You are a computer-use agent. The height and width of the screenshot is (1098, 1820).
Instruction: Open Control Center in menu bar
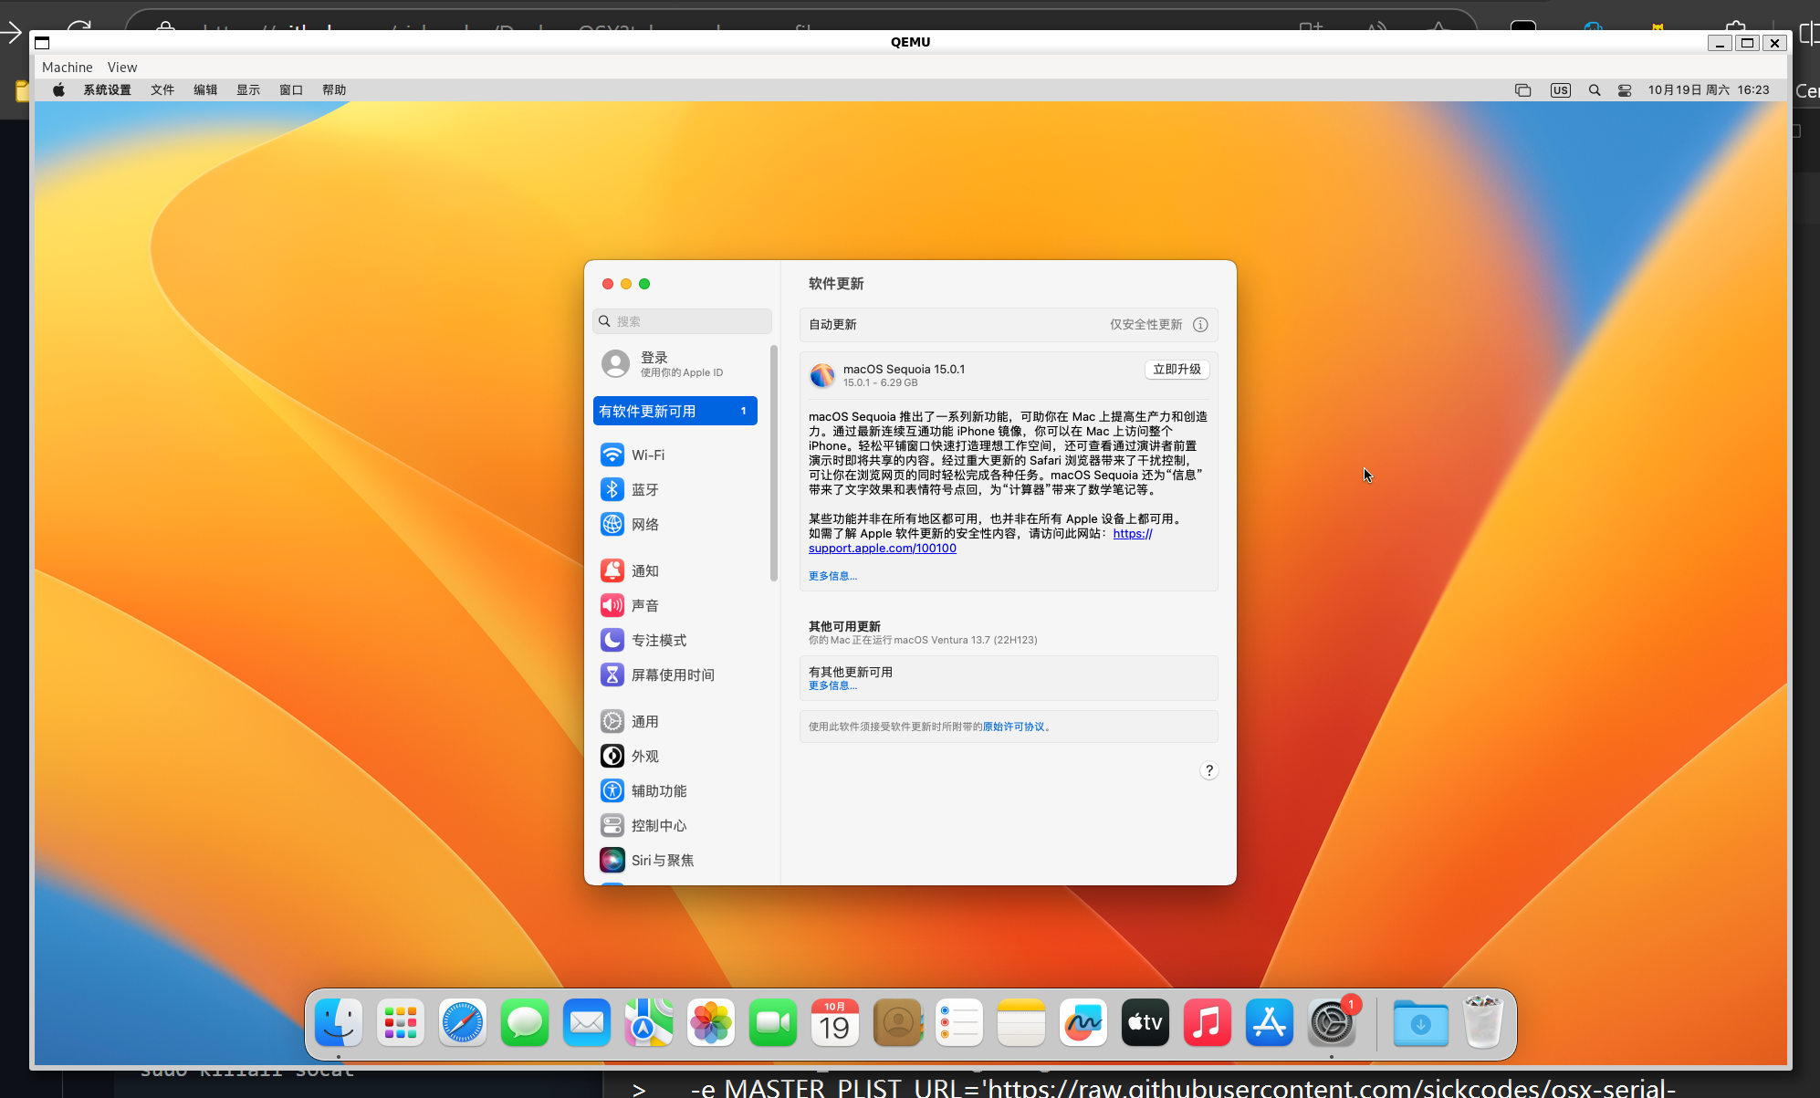[x=1625, y=90]
